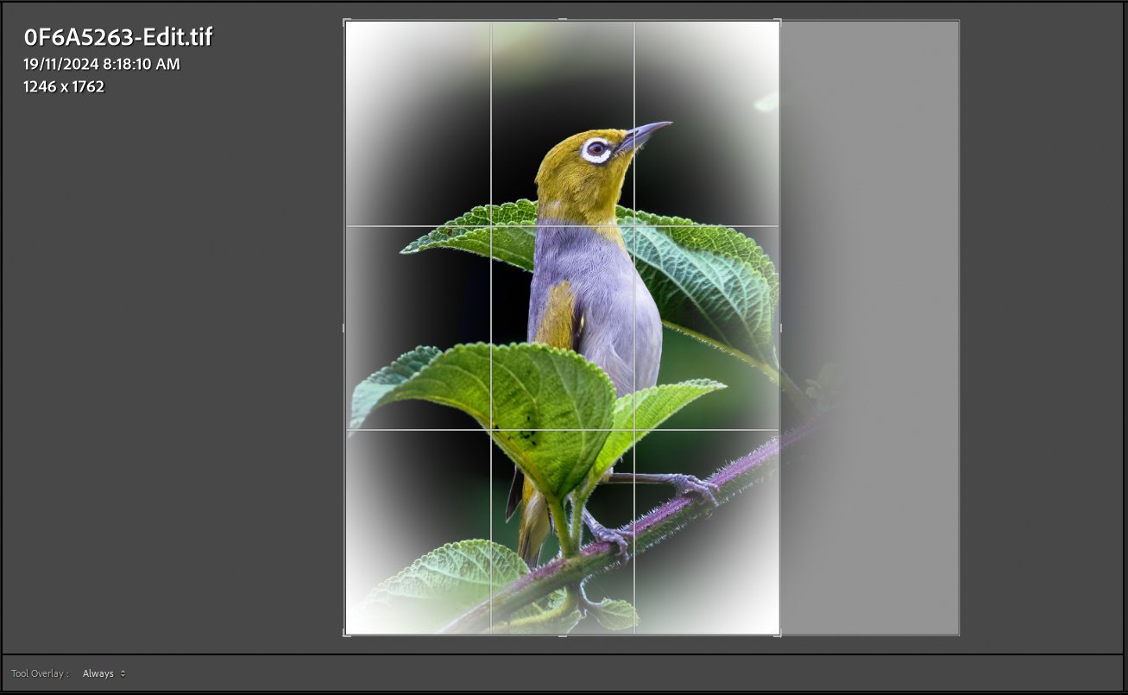Open the Tool Overlay 'Always' dropdown
1128x695 pixels.
(x=104, y=673)
